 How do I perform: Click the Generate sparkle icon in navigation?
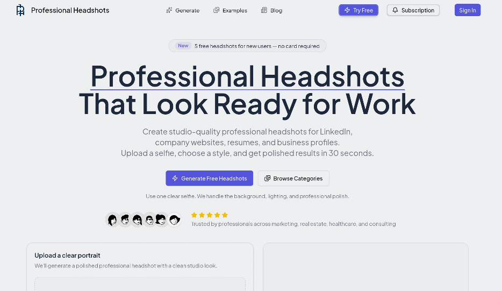click(169, 10)
